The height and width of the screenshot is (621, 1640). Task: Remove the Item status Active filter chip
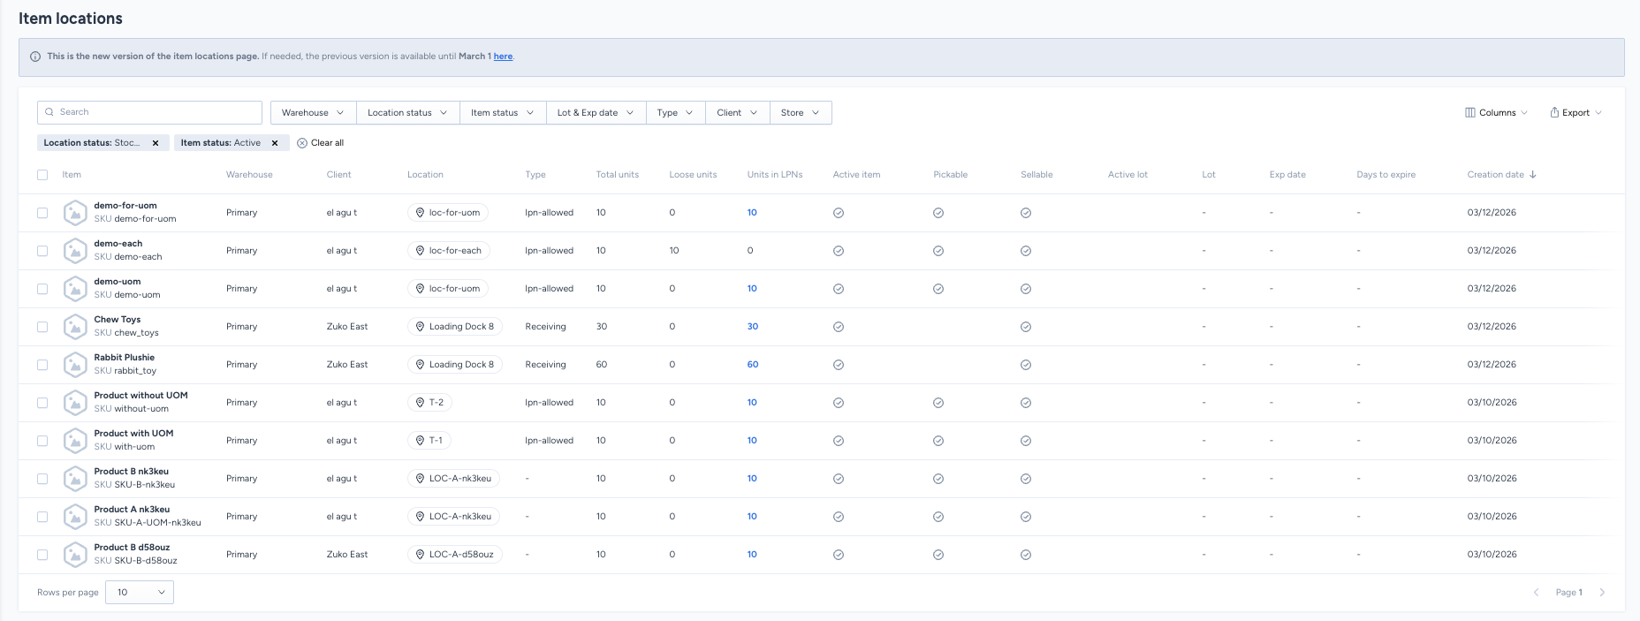275,143
